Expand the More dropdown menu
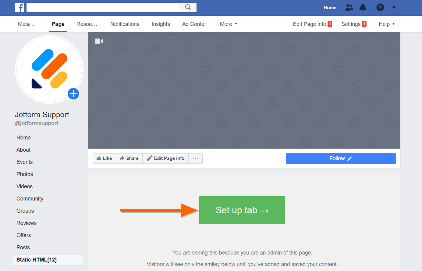Viewport: 422px width, 271px height. (x=229, y=24)
